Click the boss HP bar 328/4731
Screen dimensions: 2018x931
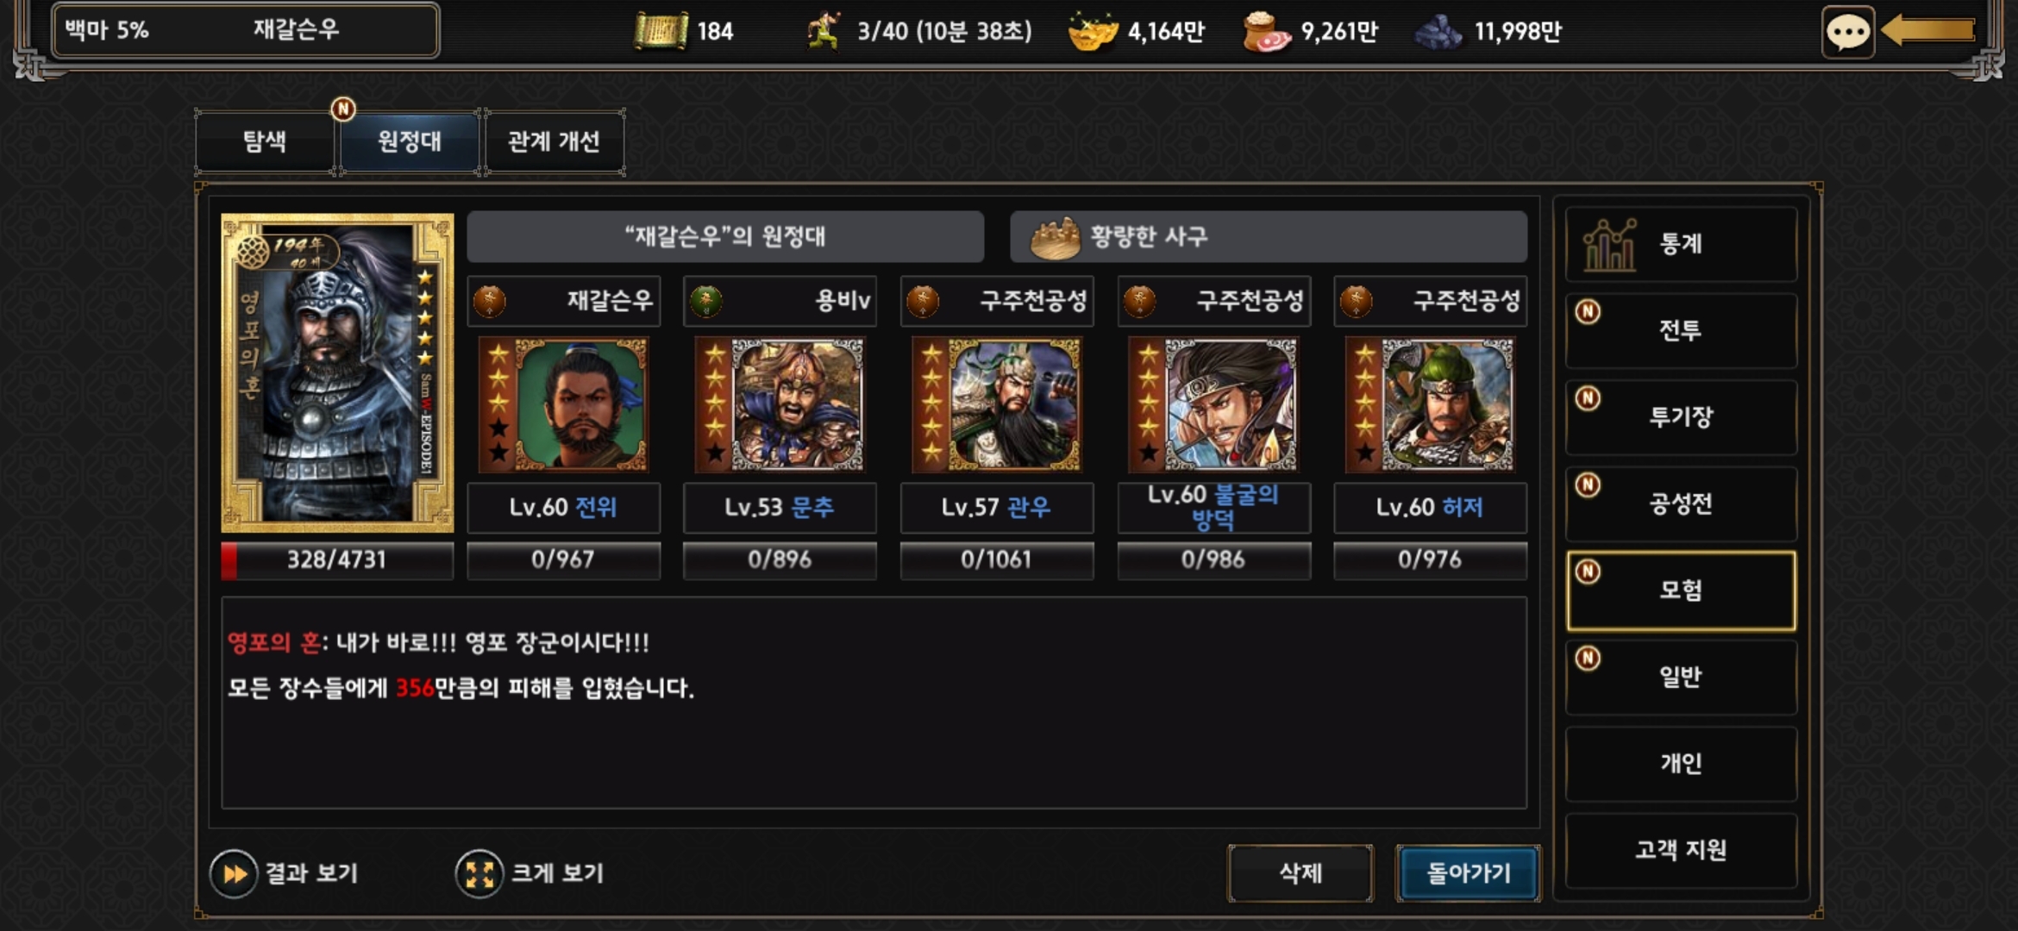pos(337,560)
